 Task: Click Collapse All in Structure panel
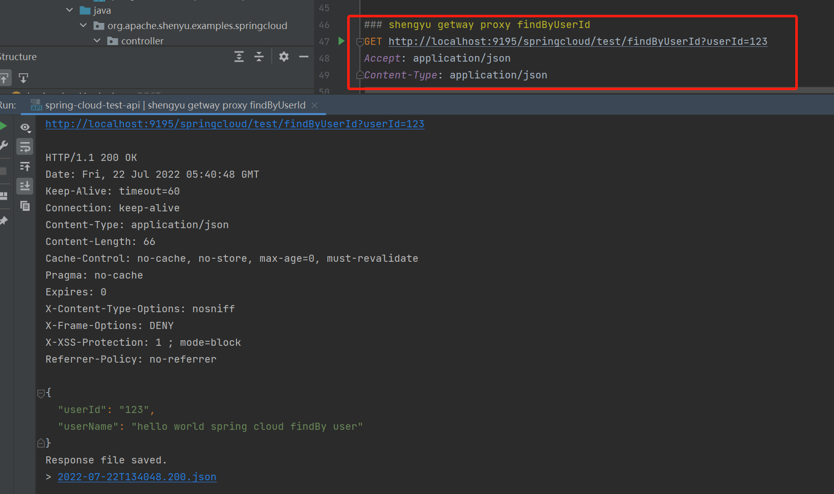pos(259,57)
